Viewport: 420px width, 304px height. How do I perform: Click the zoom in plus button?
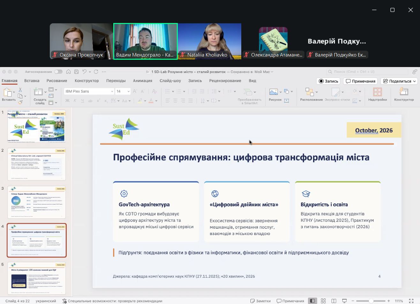(389, 301)
